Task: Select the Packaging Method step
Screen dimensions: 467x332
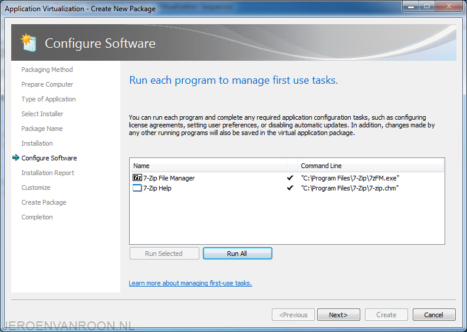Action: pyautogui.click(x=47, y=70)
